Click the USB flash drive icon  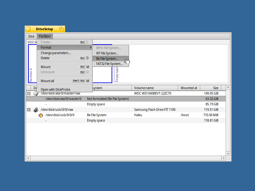click(36, 110)
